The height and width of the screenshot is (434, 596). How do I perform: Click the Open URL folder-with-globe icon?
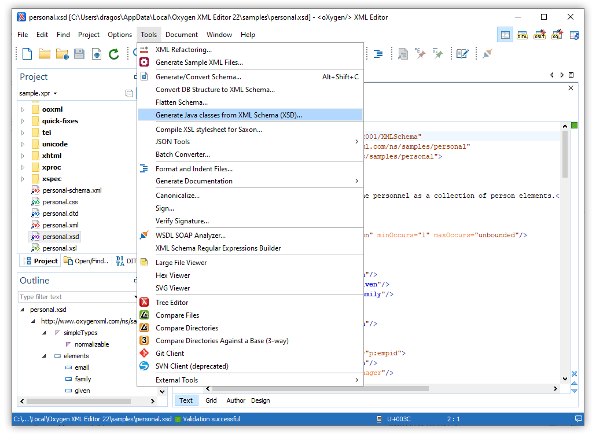tap(62, 54)
